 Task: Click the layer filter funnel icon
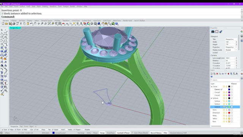(231, 74)
